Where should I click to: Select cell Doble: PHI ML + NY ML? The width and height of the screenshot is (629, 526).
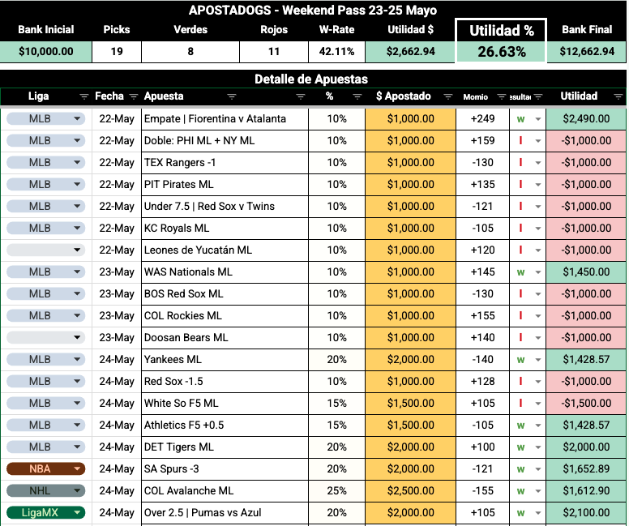[225, 141]
